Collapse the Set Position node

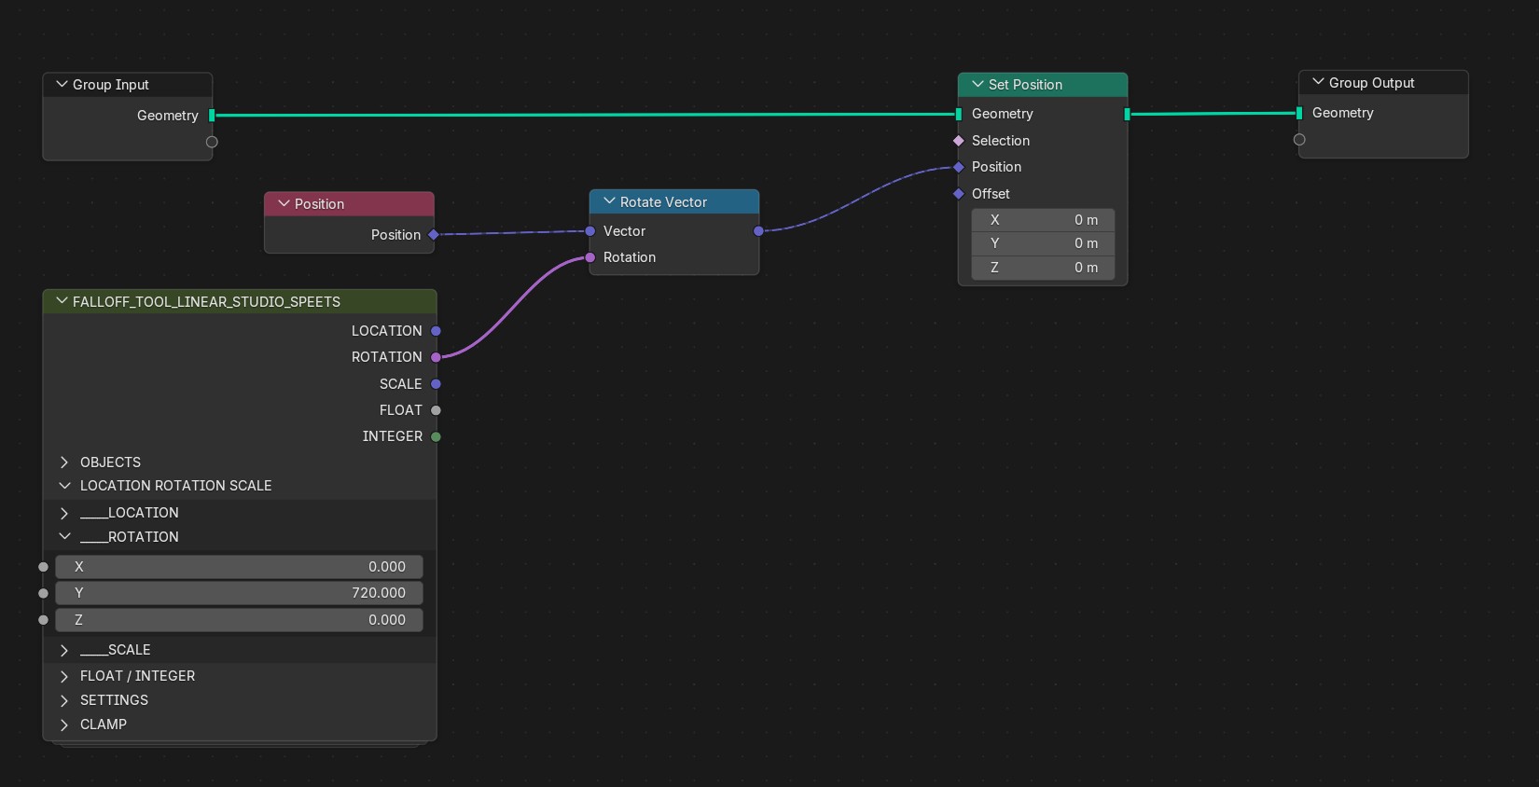[x=977, y=84]
